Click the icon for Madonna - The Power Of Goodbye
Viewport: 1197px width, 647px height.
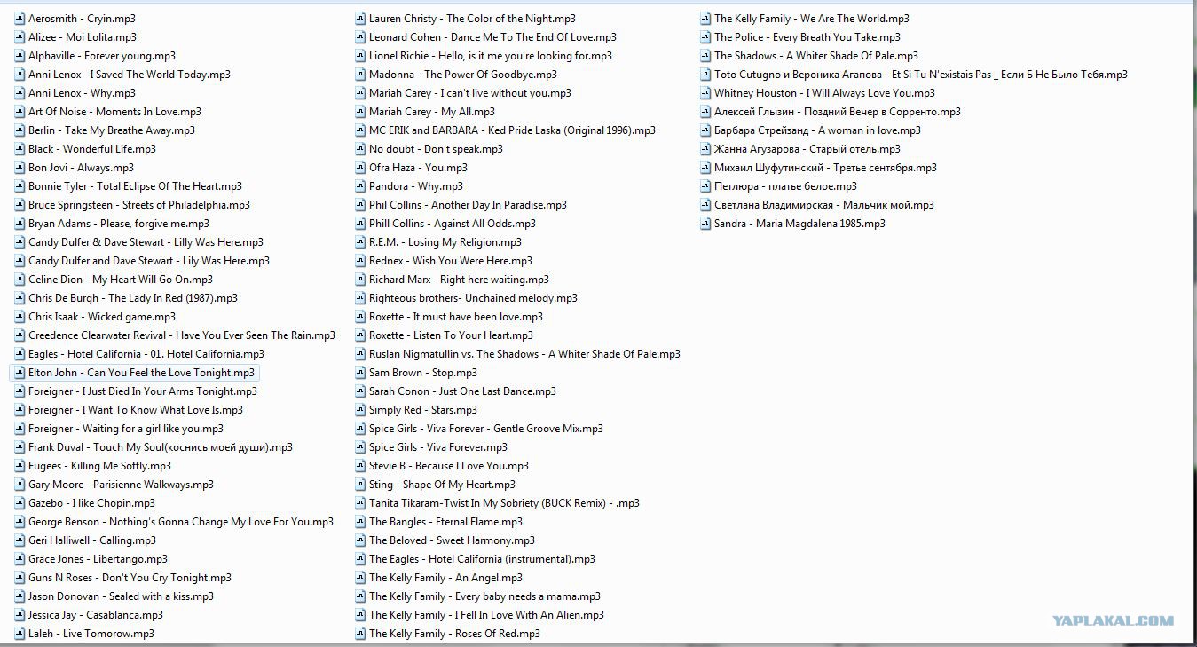[x=360, y=75]
